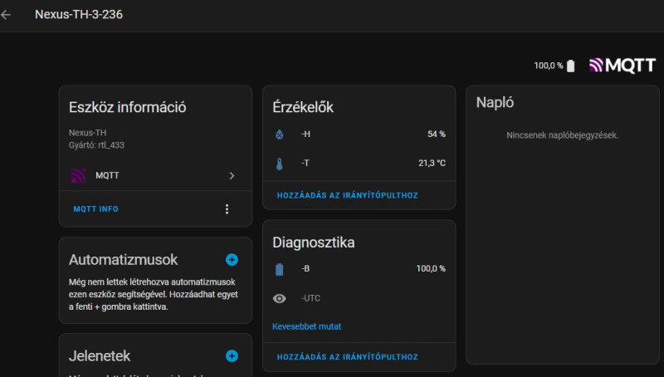Image resolution: width=664 pixels, height=377 pixels.
Task: Add diagnostics to dashboard button
Action: 347,357
